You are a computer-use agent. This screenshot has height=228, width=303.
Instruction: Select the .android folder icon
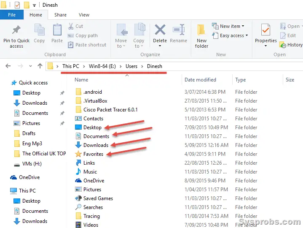[x=78, y=92]
